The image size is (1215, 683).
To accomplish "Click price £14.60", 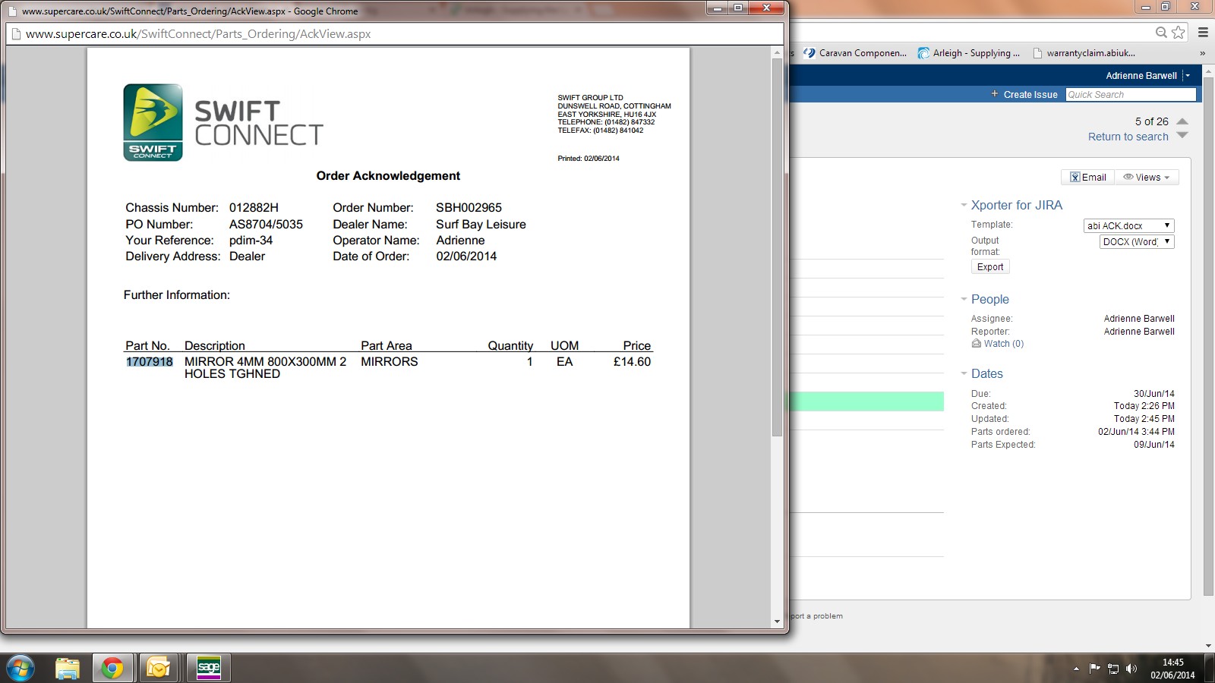I will coord(632,362).
